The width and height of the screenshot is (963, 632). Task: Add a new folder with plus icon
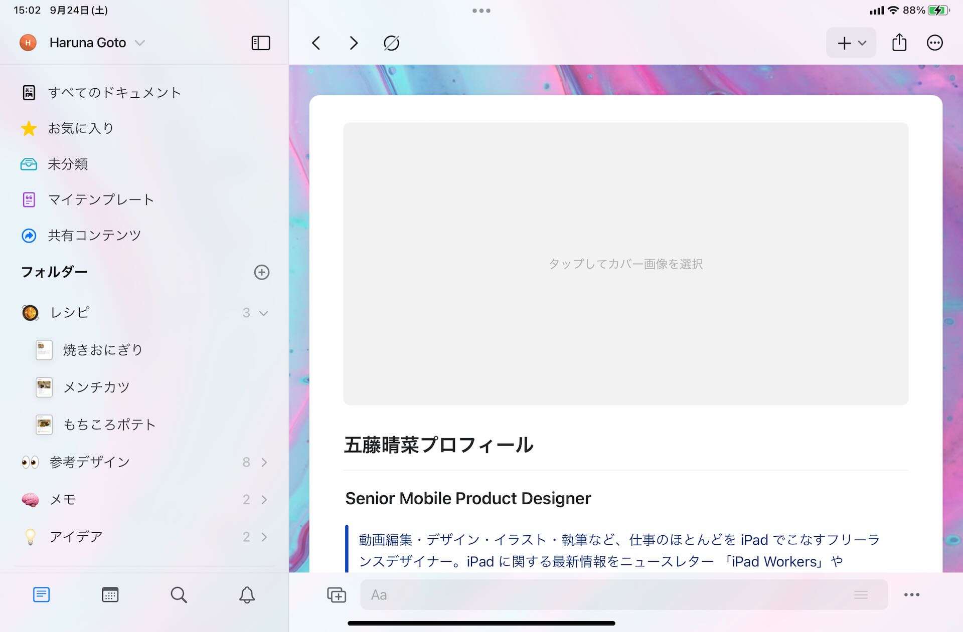pyautogui.click(x=262, y=272)
